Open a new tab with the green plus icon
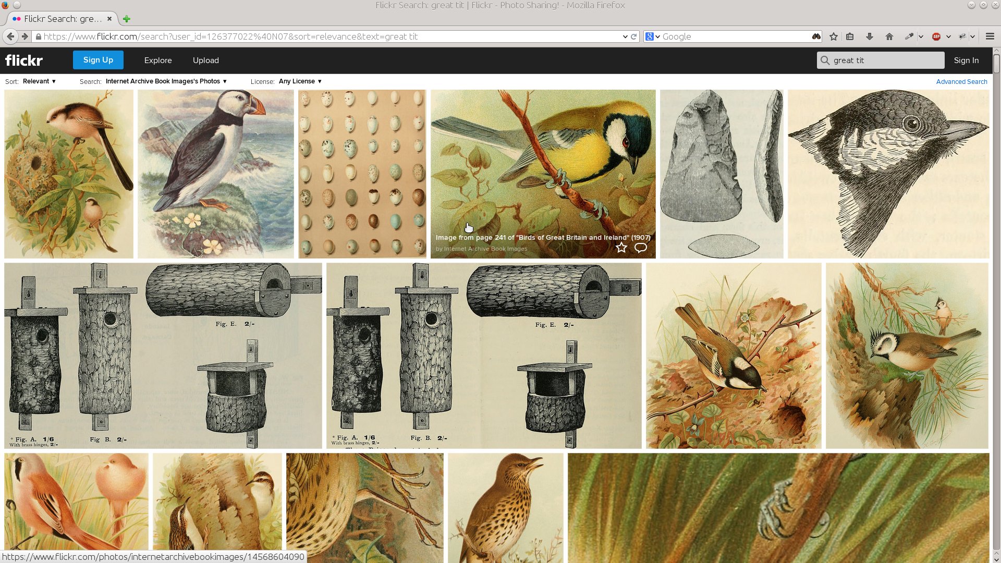 click(126, 19)
